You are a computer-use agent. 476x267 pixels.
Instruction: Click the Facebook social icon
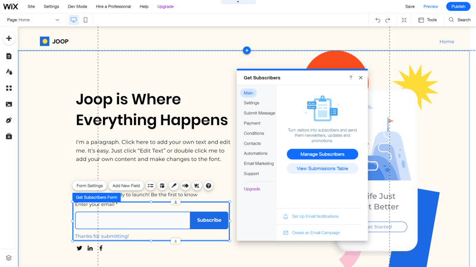click(101, 248)
